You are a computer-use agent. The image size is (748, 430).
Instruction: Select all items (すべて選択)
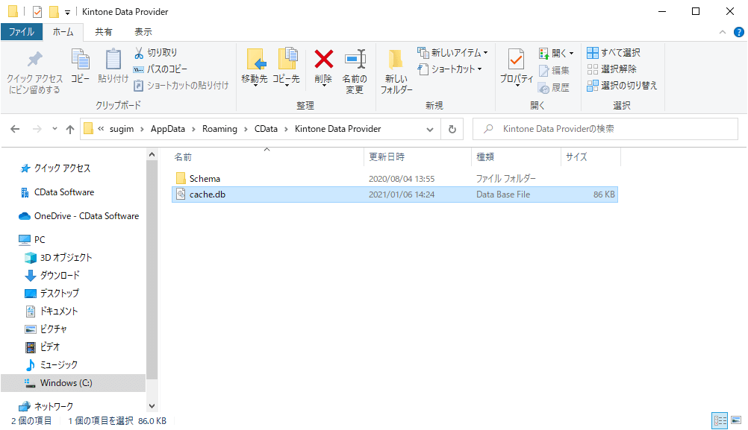[614, 52]
